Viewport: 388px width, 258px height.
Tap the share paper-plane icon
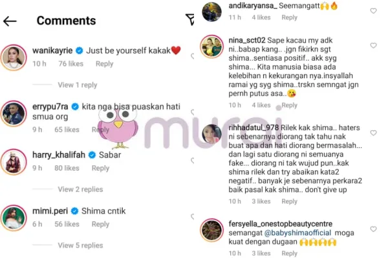(189, 19)
